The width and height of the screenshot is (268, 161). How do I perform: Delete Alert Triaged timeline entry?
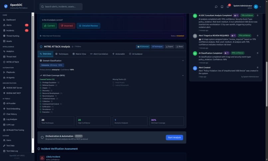(258, 36)
